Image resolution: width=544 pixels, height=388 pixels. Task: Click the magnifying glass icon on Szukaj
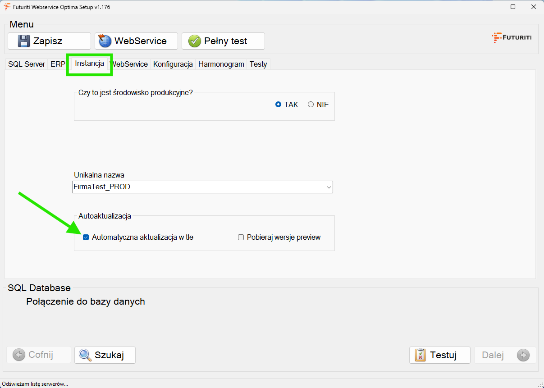tap(85, 355)
